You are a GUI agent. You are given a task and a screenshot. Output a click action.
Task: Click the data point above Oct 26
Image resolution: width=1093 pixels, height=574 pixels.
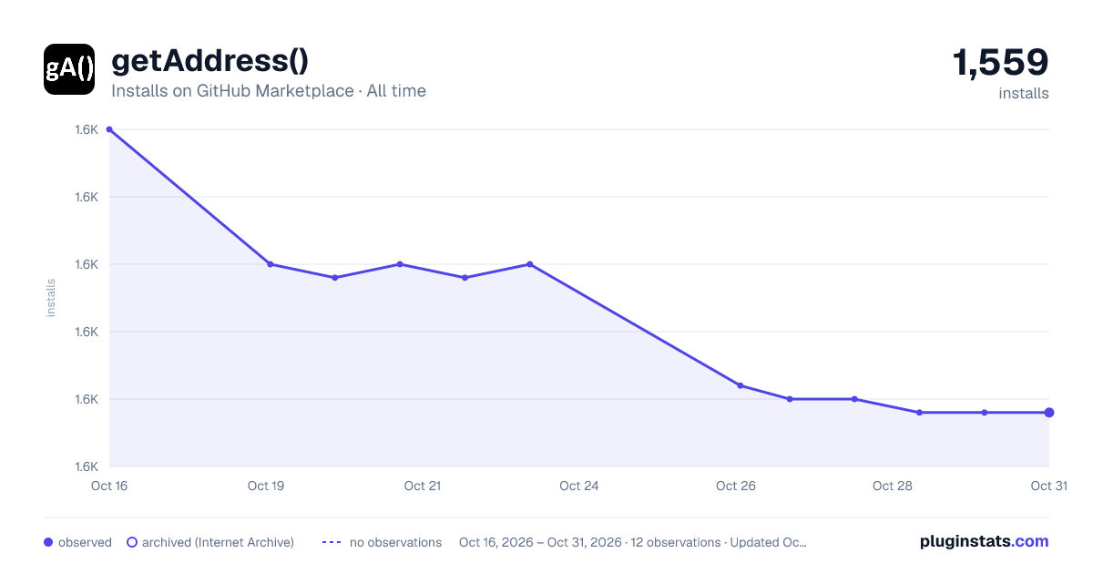pos(740,385)
